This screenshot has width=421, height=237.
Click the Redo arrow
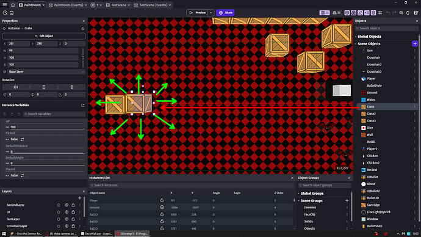pyautogui.click(x=394, y=13)
